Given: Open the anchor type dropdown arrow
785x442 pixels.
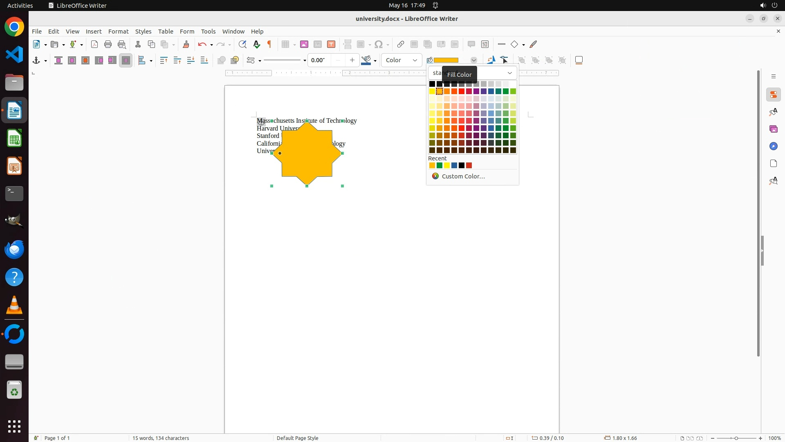Looking at the screenshot, I should (45, 61).
